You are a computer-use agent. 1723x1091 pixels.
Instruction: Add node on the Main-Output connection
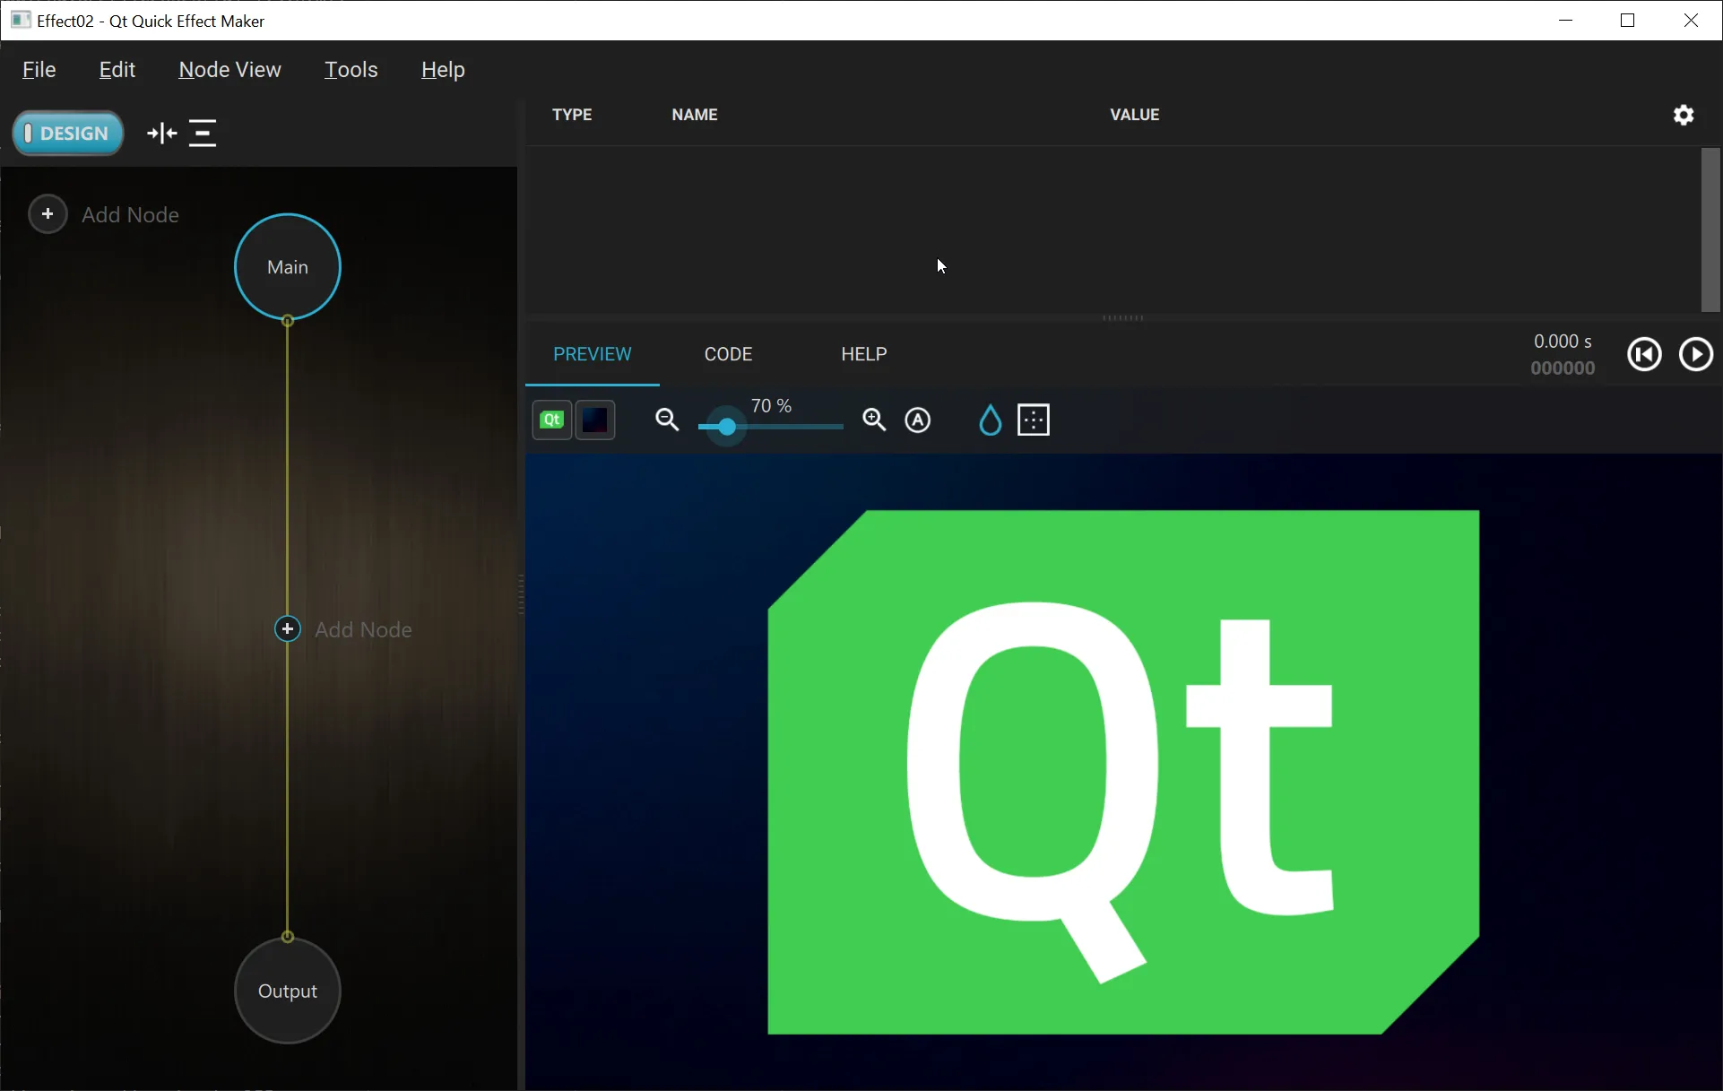pyautogui.click(x=288, y=629)
